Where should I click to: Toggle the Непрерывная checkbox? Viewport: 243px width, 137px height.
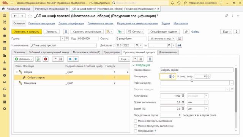click(136, 131)
